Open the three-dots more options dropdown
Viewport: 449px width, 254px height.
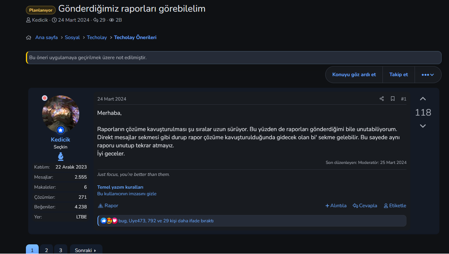pos(428,75)
